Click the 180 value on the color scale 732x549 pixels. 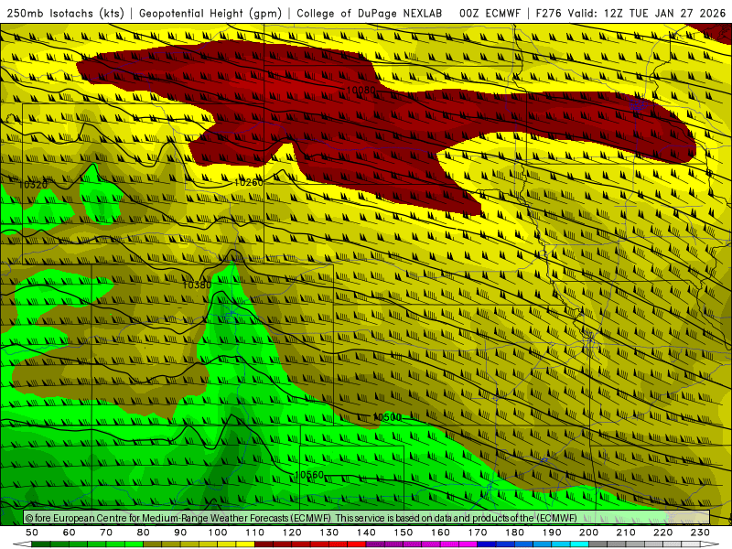[514, 533]
